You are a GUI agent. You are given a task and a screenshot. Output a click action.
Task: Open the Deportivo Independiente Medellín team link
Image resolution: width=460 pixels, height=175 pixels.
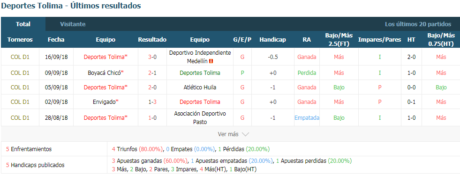coord(200,57)
